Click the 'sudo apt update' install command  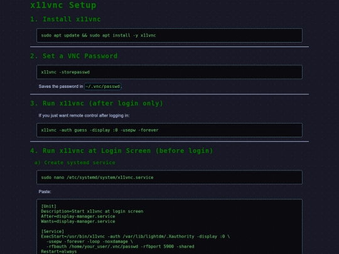point(99,35)
